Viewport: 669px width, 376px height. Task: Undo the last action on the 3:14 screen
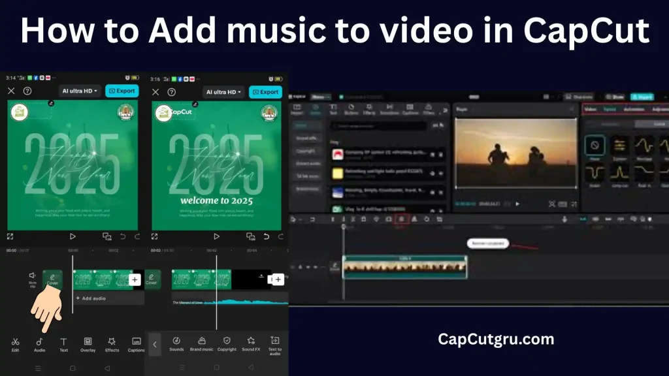coord(123,236)
